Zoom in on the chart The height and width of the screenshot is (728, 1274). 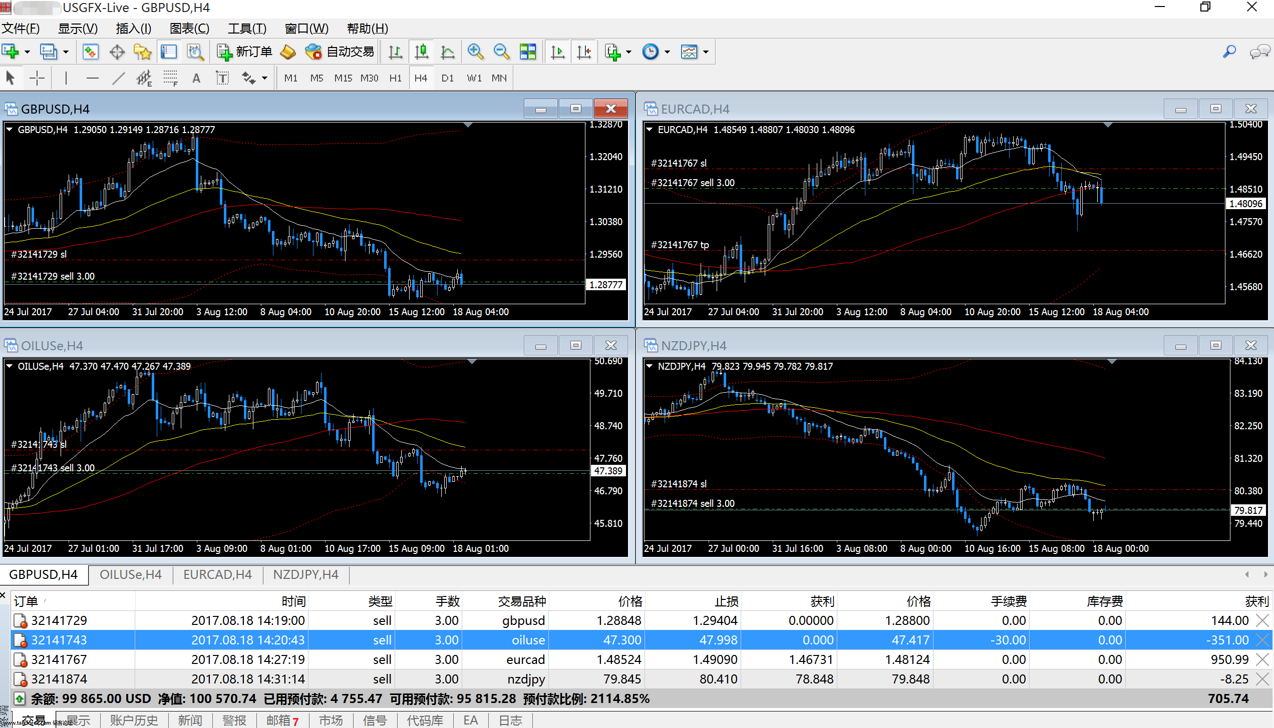475,52
